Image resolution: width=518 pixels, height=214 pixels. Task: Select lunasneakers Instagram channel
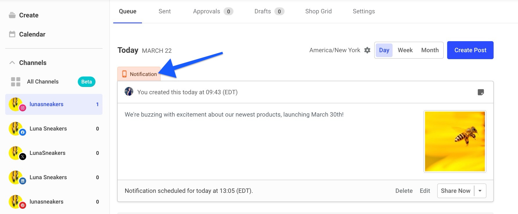[54, 104]
